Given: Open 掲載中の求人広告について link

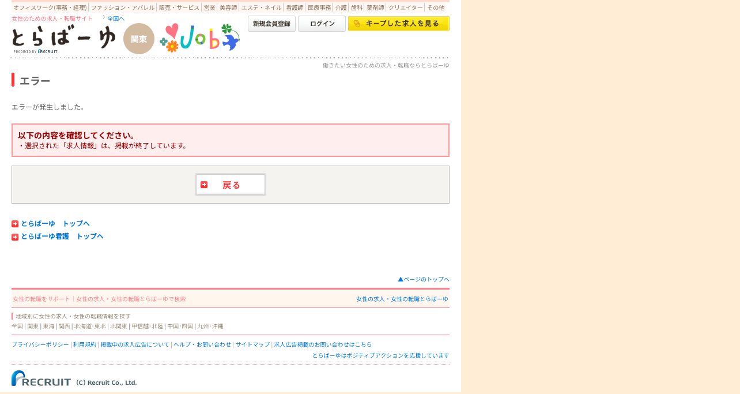Looking at the screenshot, I should [135, 344].
